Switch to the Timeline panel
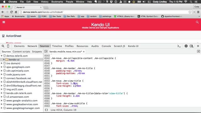Viewport: 201px width, 113px height. 57,46
